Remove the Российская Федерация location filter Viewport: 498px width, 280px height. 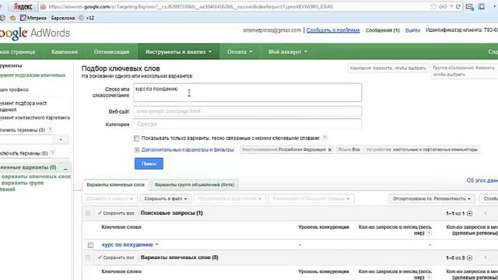pos(330,149)
